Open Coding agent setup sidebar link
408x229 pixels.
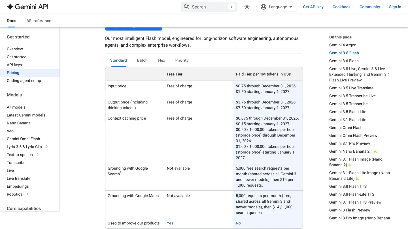click(24, 81)
